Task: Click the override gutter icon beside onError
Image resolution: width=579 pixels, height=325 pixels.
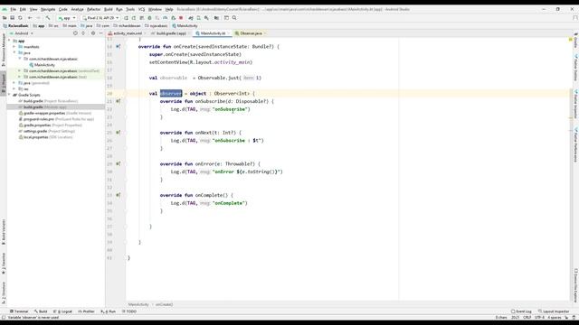Action: (x=119, y=163)
